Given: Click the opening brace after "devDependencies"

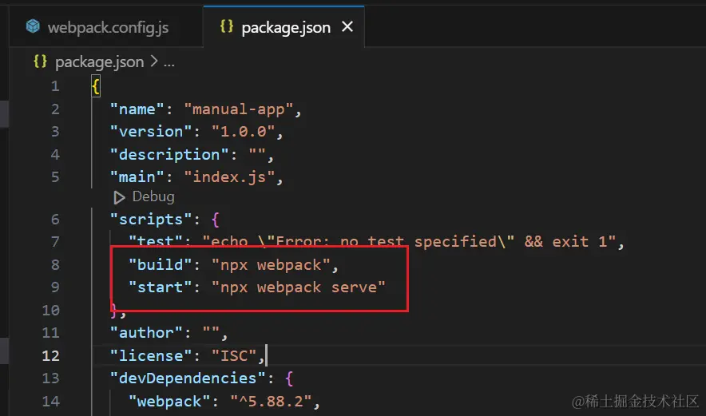Looking at the screenshot, I should coord(289,378).
